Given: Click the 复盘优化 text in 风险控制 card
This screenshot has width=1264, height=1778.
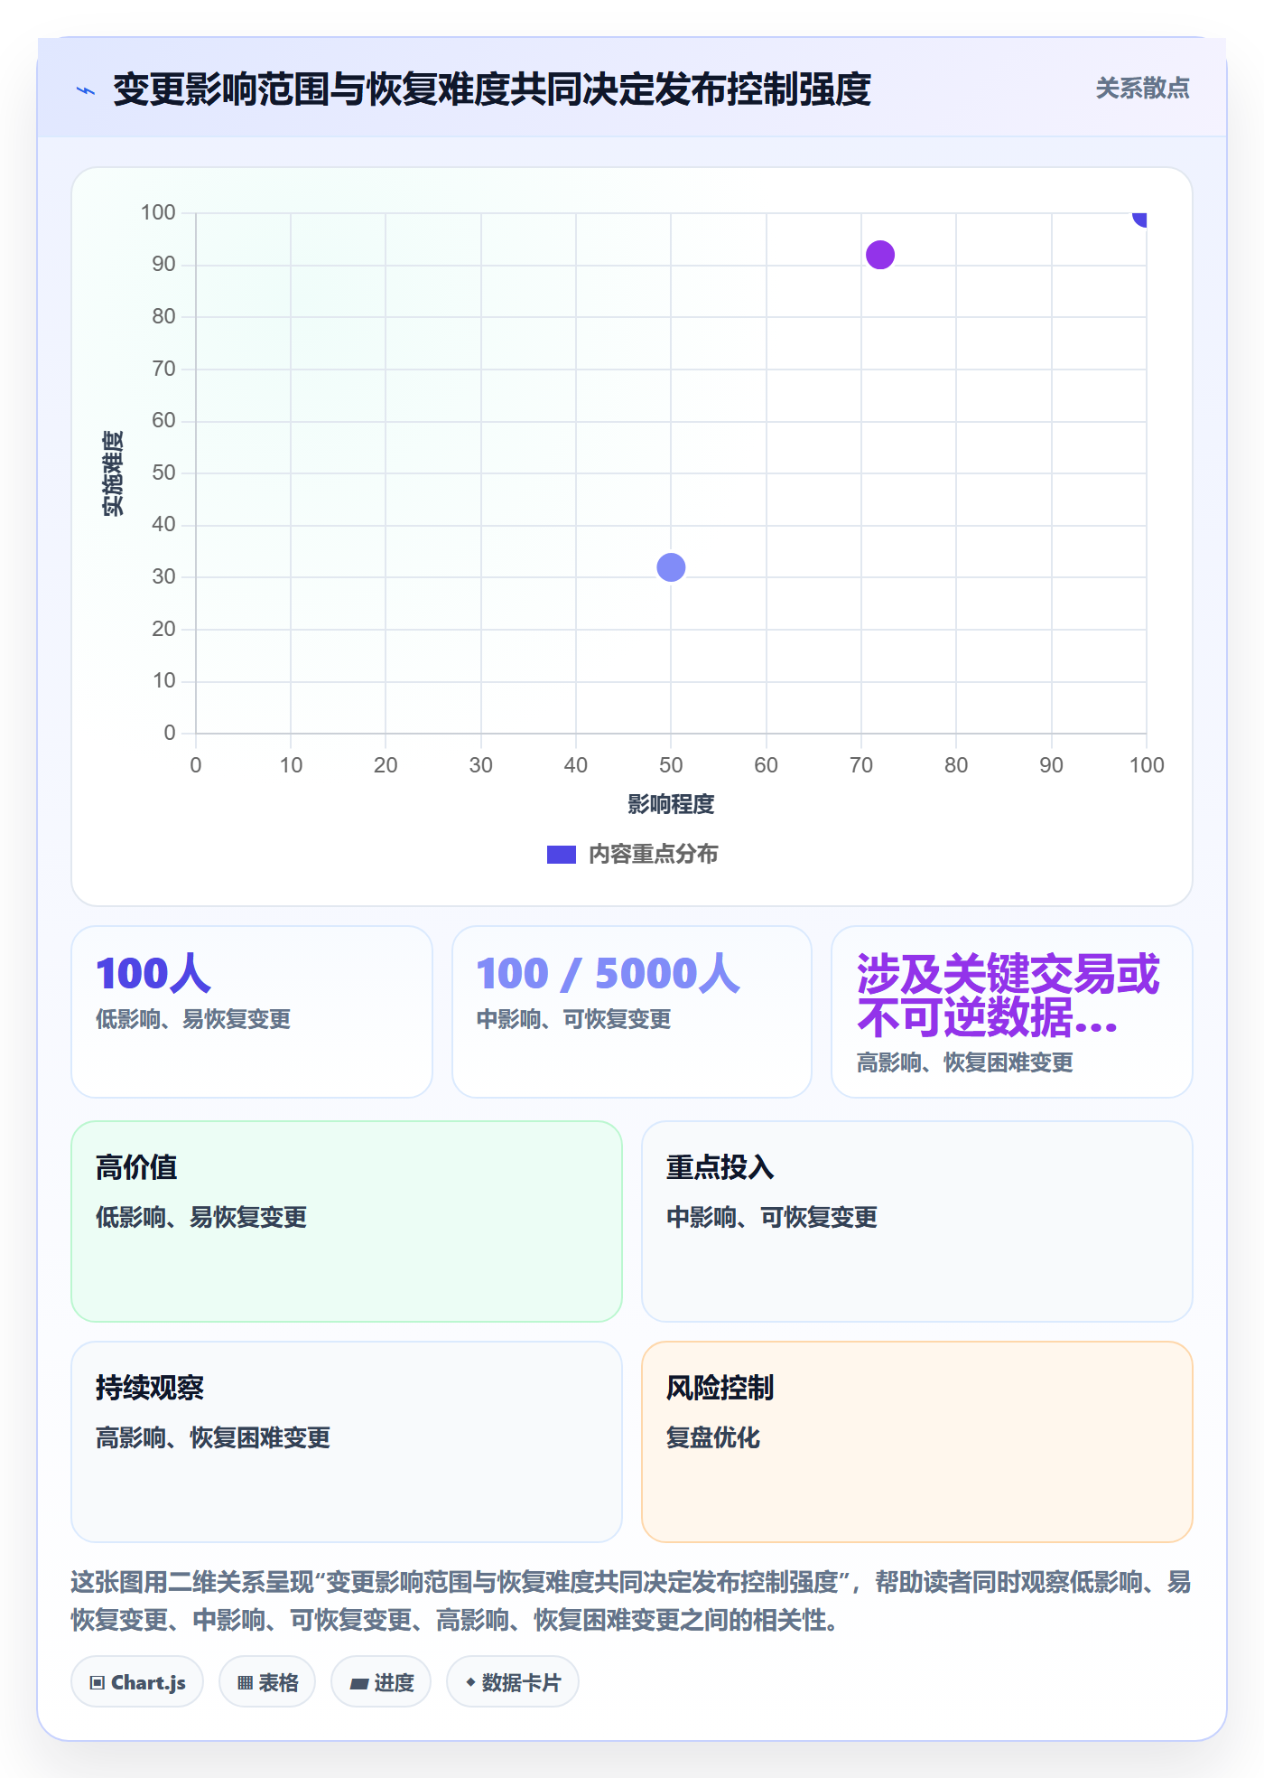Looking at the screenshot, I should coord(713,1437).
